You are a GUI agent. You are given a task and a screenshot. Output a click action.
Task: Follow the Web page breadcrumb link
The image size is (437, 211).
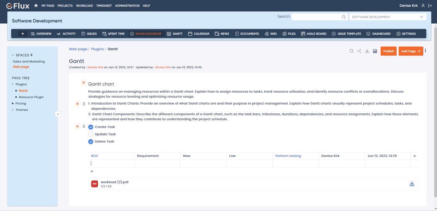(x=78, y=49)
